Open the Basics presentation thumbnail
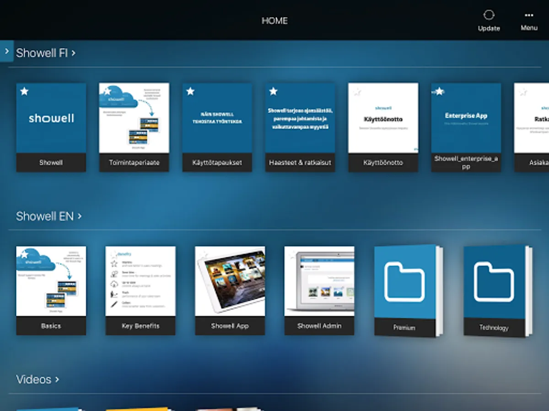This screenshot has height=411, width=549. [51, 281]
